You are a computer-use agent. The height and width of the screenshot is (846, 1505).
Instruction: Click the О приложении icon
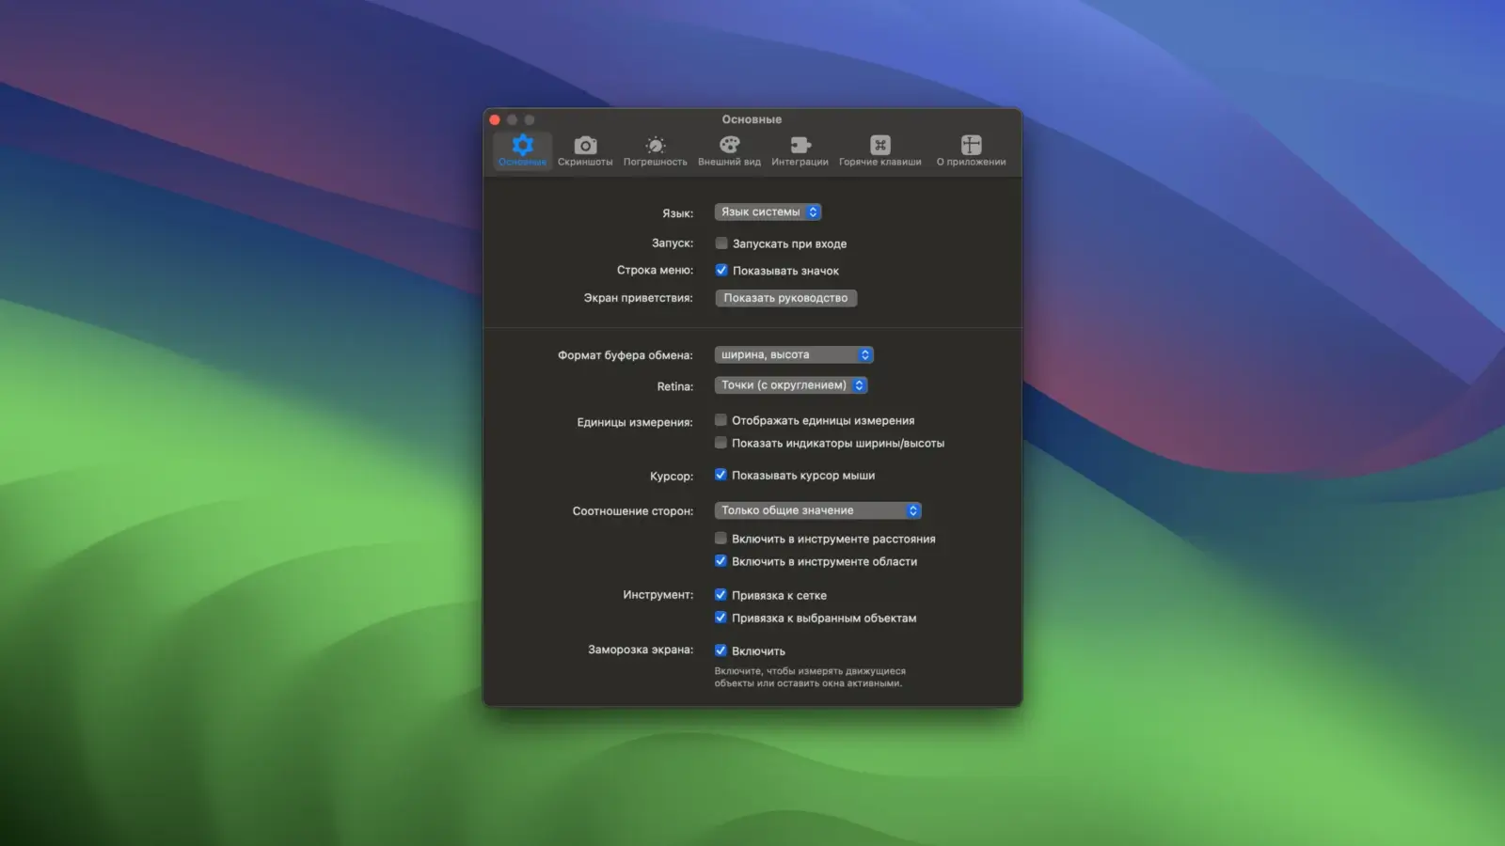tap(971, 146)
